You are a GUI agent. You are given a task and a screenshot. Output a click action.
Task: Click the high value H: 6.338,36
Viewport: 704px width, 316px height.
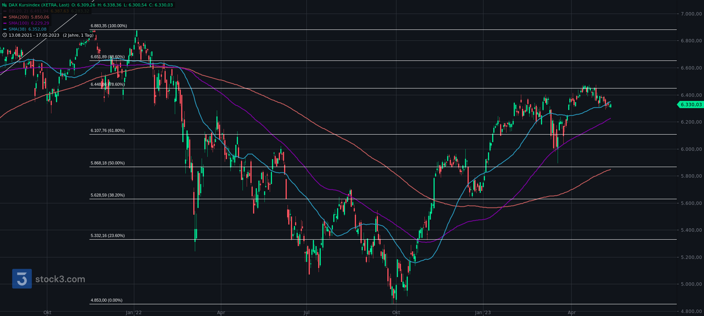pyautogui.click(x=109, y=5)
